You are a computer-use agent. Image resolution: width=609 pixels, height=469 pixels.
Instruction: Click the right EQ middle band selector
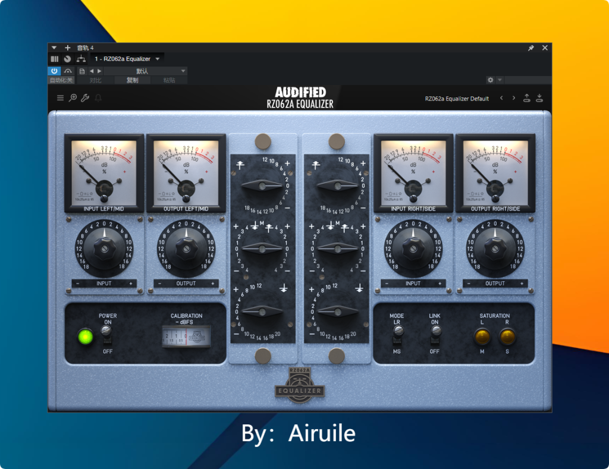(x=338, y=248)
